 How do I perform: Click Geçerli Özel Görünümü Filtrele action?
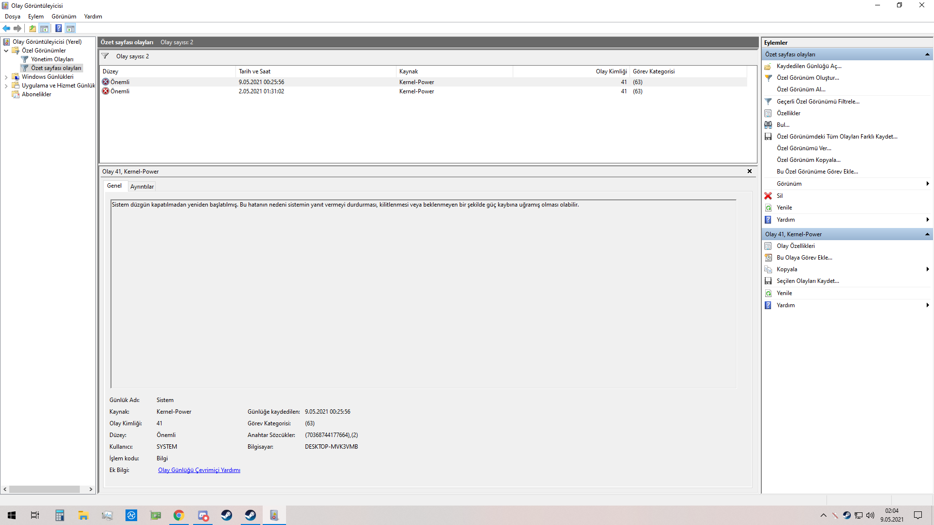coord(818,102)
